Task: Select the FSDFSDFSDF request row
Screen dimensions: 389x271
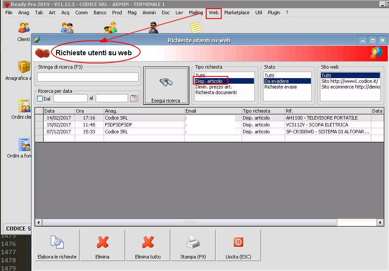Action: (119, 125)
